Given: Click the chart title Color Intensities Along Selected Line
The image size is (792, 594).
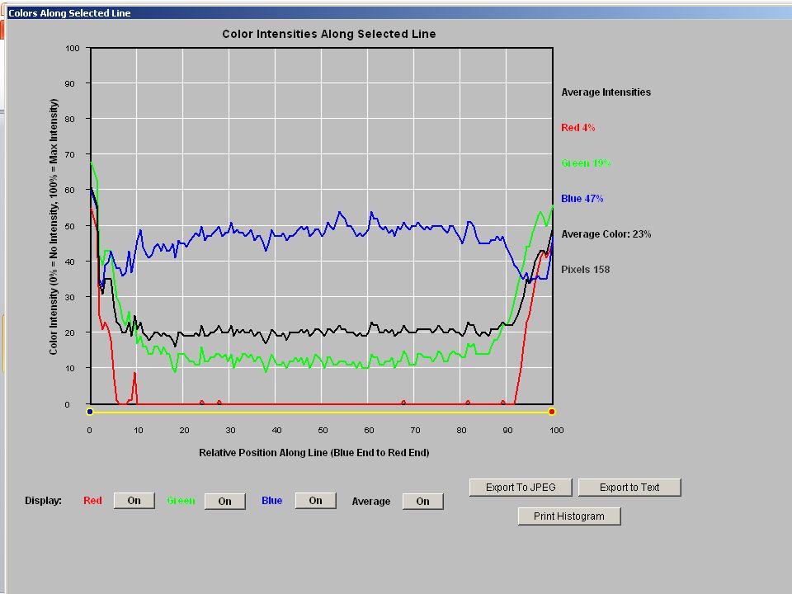Looking at the screenshot, I should [329, 34].
